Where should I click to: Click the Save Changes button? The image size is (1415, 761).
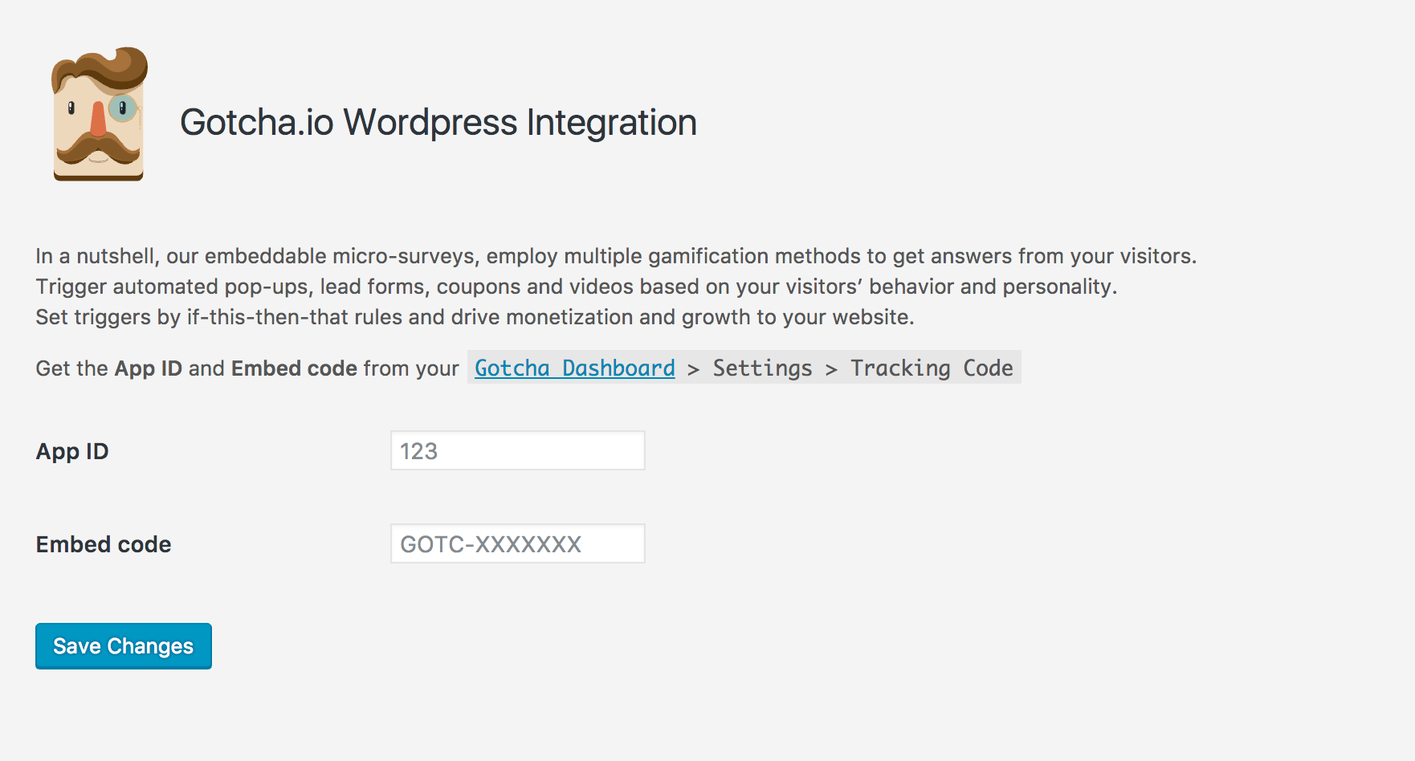[x=124, y=646]
